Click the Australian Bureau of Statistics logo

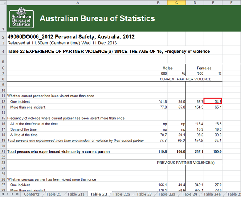tap(21, 18)
